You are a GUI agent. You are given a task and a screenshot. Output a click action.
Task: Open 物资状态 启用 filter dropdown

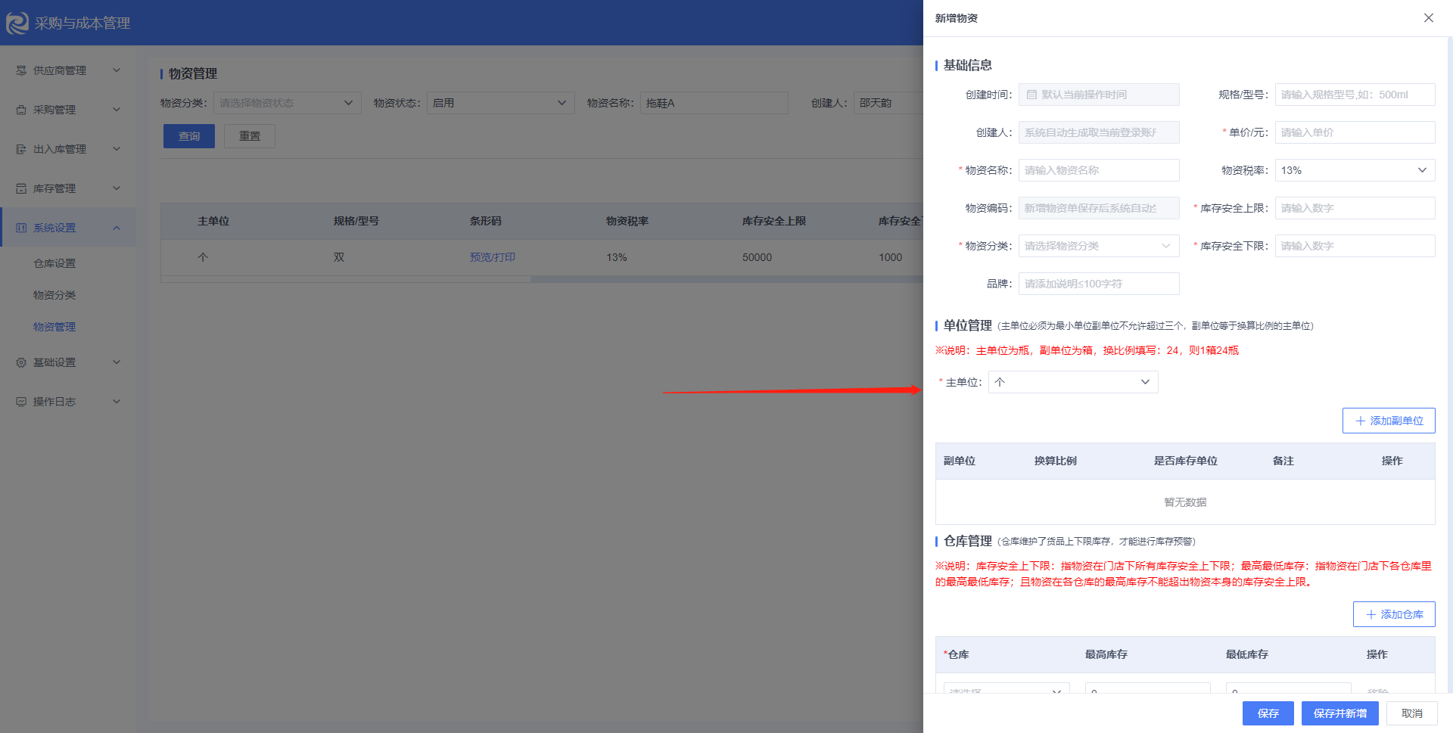500,103
